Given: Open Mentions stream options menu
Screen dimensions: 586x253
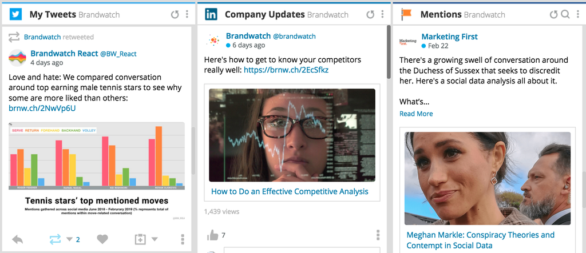Looking at the screenshot, I should 577,14.
